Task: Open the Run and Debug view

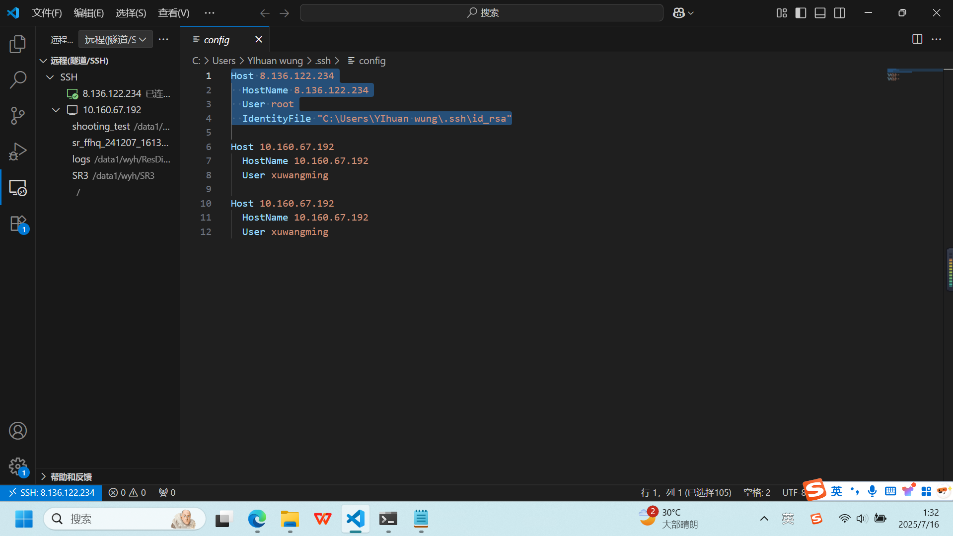Action: pyautogui.click(x=18, y=152)
